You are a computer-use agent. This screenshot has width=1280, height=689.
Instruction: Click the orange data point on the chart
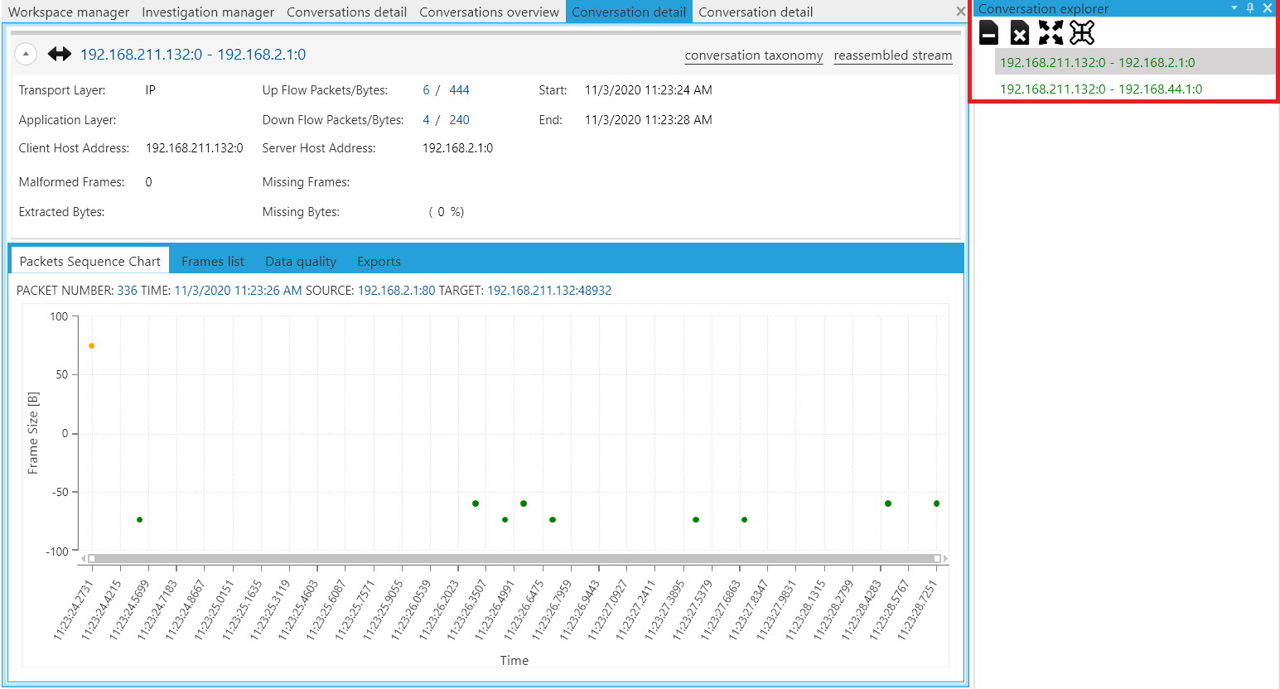coord(92,346)
